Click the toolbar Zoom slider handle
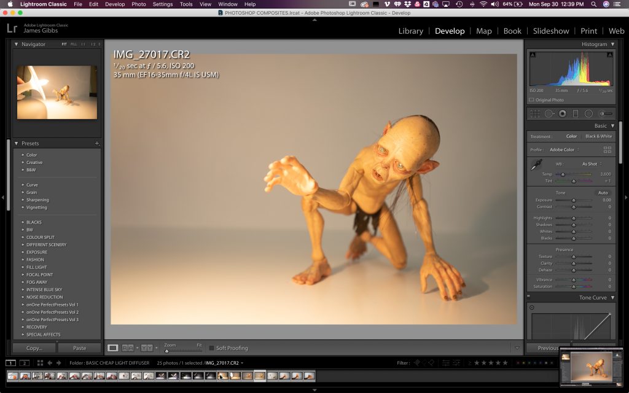Screen dimensions: 629x393 point(166,351)
